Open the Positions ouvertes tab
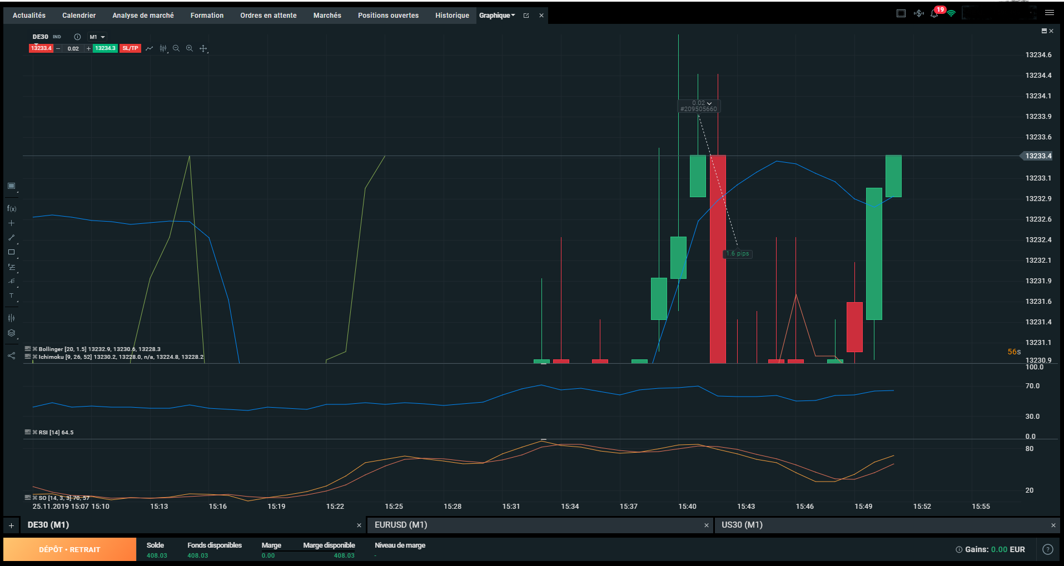 point(388,16)
